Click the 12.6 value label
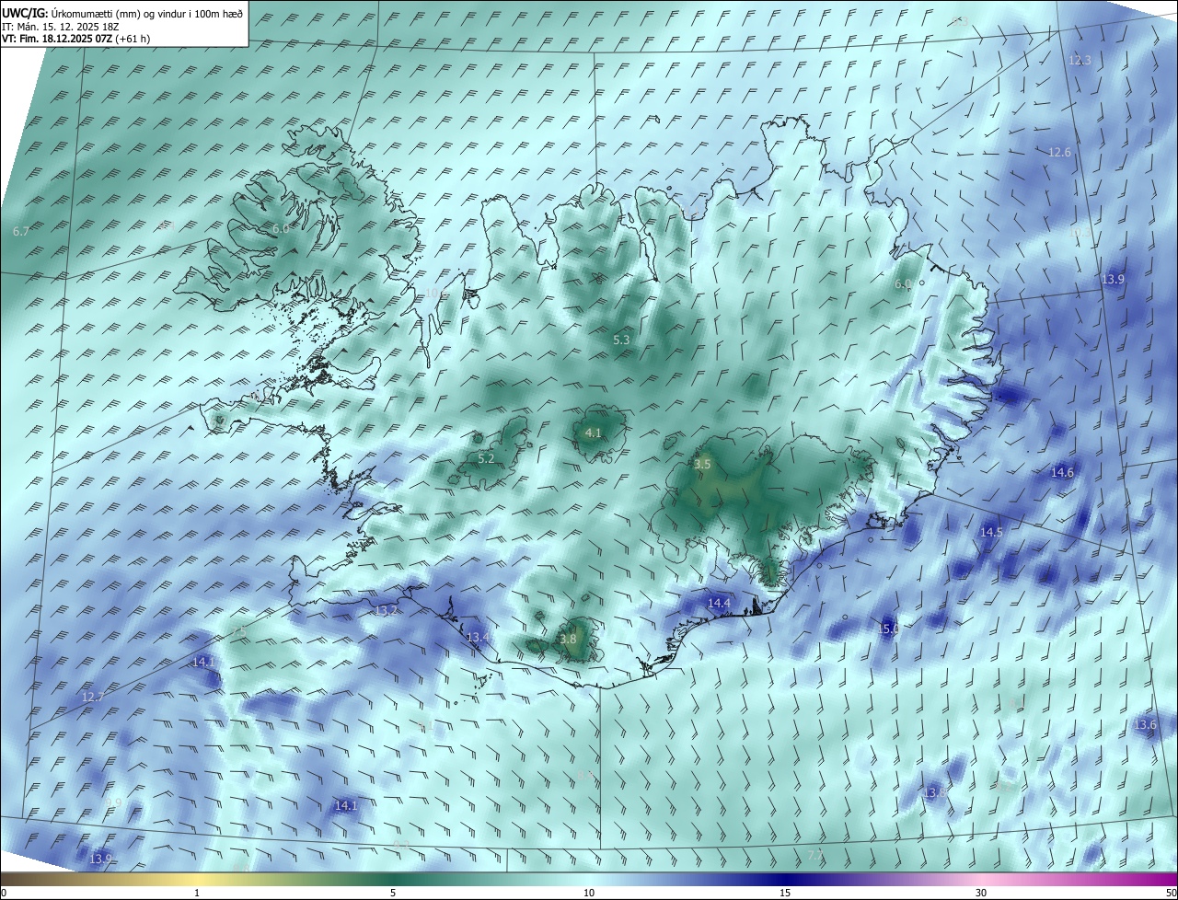This screenshot has width=1178, height=900. coord(1059,153)
